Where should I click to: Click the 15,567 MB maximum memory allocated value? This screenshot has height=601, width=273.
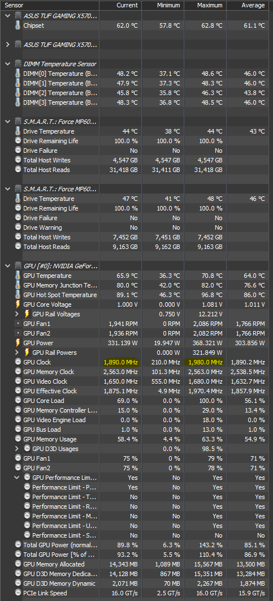click(x=209, y=564)
